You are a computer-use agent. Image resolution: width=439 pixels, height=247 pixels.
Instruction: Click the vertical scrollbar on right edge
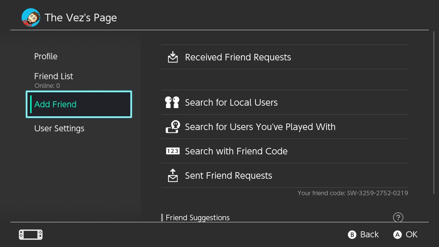(434, 113)
